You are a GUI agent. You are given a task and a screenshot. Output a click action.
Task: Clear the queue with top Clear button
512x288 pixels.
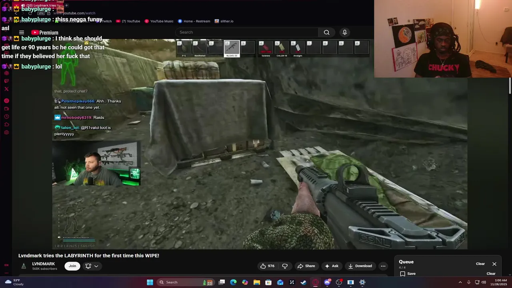click(x=480, y=264)
